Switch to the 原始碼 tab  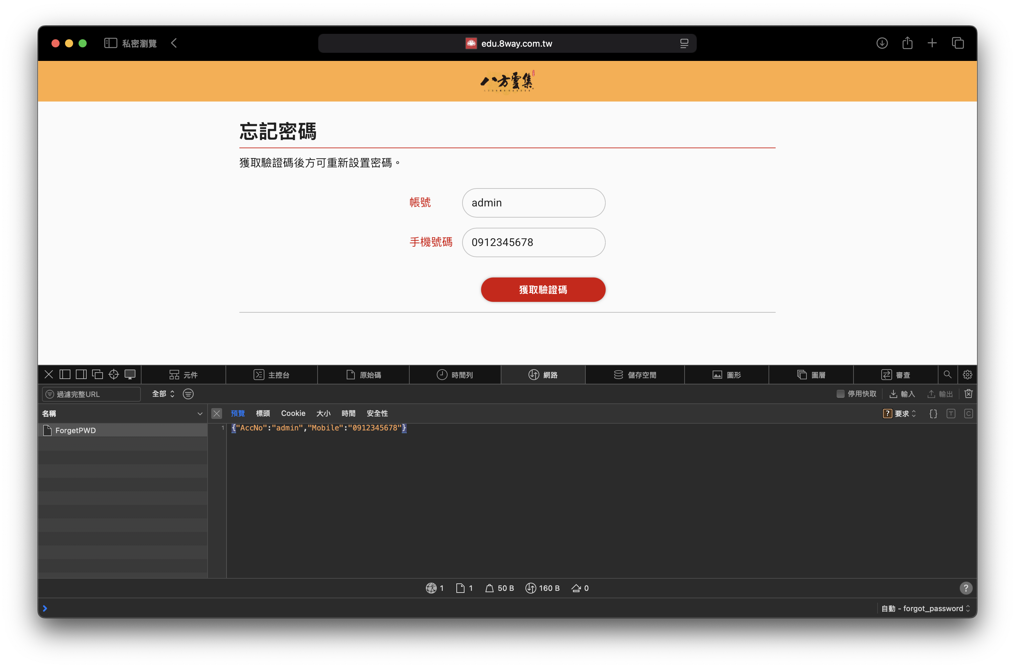pyautogui.click(x=363, y=375)
